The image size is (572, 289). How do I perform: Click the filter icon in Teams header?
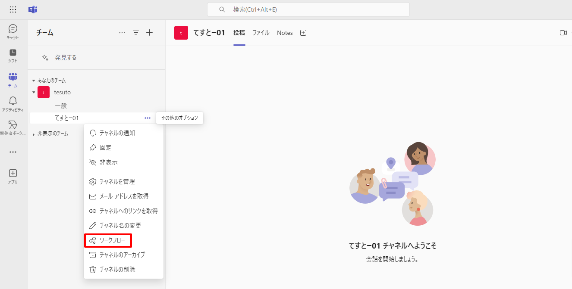pos(136,33)
